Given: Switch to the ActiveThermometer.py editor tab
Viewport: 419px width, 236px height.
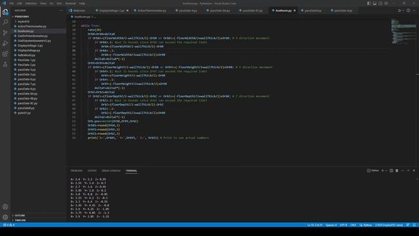Looking at the screenshot, I should [x=151, y=10].
